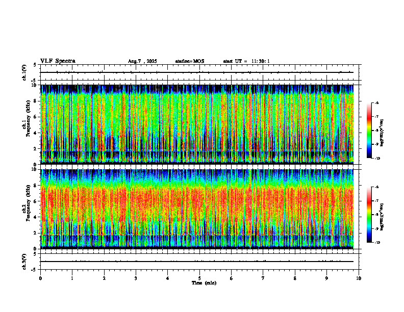This screenshot has height=312, width=404.
Task: Click the ch.3(V) waveform axis label
Action: pos(24,262)
